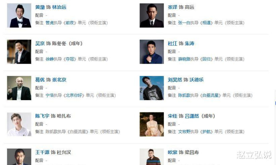Open the 回归 unit link
Viewport: 276px width, 165px height.
(x=207, y=59)
